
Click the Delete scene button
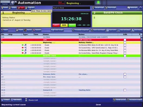[37, 30]
